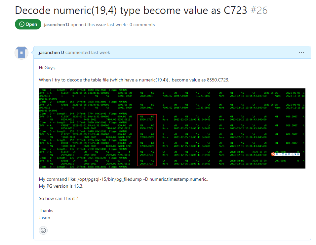
Task: Click the round emoticon icon in Sogou toolbar
Action: 283,154
